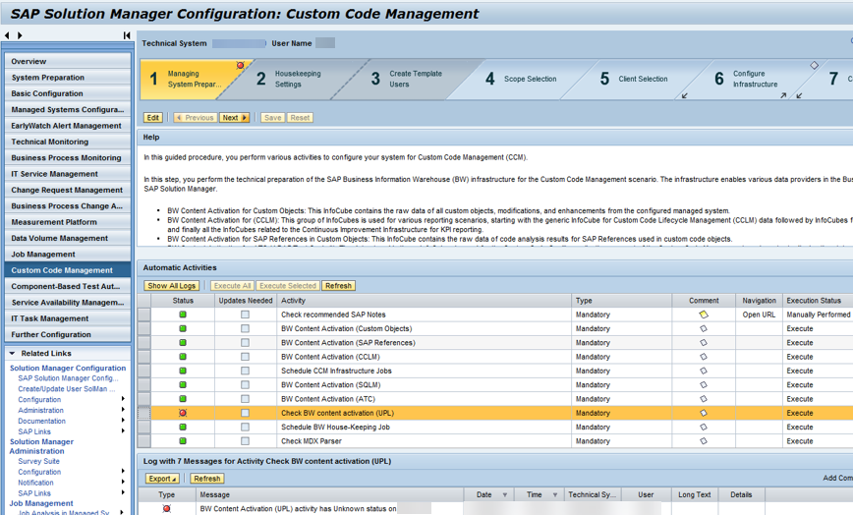Open the Time column filter dropdown
Image resolution: width=853 pixels, height=515 pixels.
click(555, 495)
